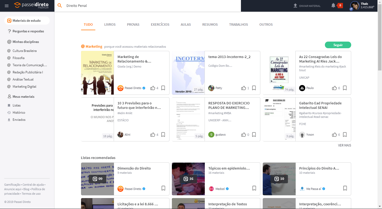The image size is (382, 209).
Task: Save the Tópicos em epidemiolo... list
Action: point(254,188)
